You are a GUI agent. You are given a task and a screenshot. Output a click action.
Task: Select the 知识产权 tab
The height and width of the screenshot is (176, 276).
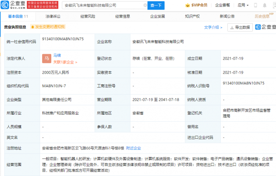point(192,16)
